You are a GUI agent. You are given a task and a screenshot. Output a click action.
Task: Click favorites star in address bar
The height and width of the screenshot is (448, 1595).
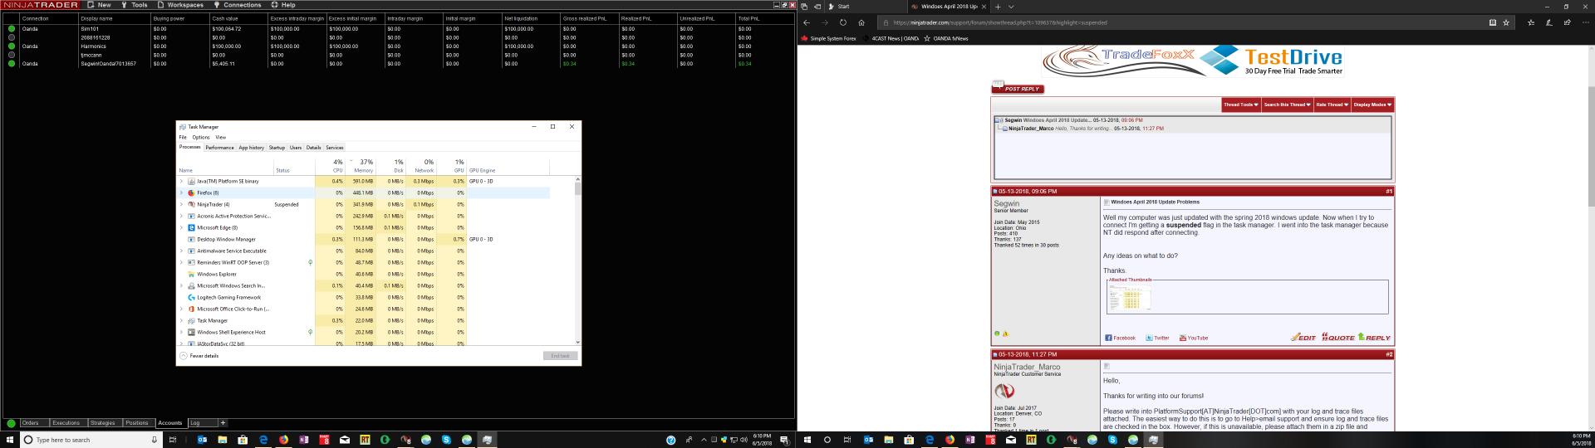(x=1506, y=22)
